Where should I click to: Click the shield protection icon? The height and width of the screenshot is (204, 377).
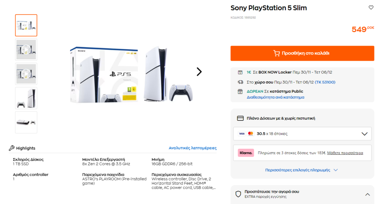click(238, 194)
